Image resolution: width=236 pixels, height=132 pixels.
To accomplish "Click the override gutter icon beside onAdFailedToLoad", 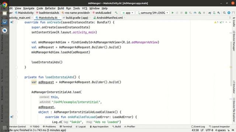I will 12,117.
